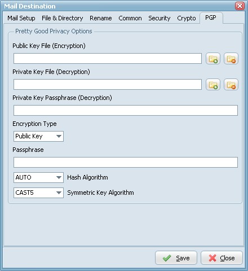Close dialog using red X title bar button

(x=240, y=6)
